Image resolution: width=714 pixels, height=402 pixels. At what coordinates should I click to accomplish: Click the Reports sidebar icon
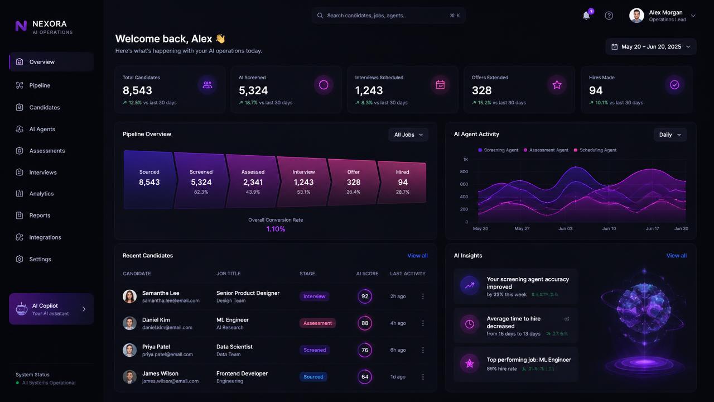(20, 216)
